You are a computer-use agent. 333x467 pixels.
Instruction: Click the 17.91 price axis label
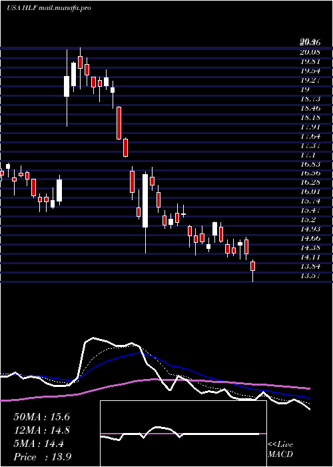[x=310, y=127]
